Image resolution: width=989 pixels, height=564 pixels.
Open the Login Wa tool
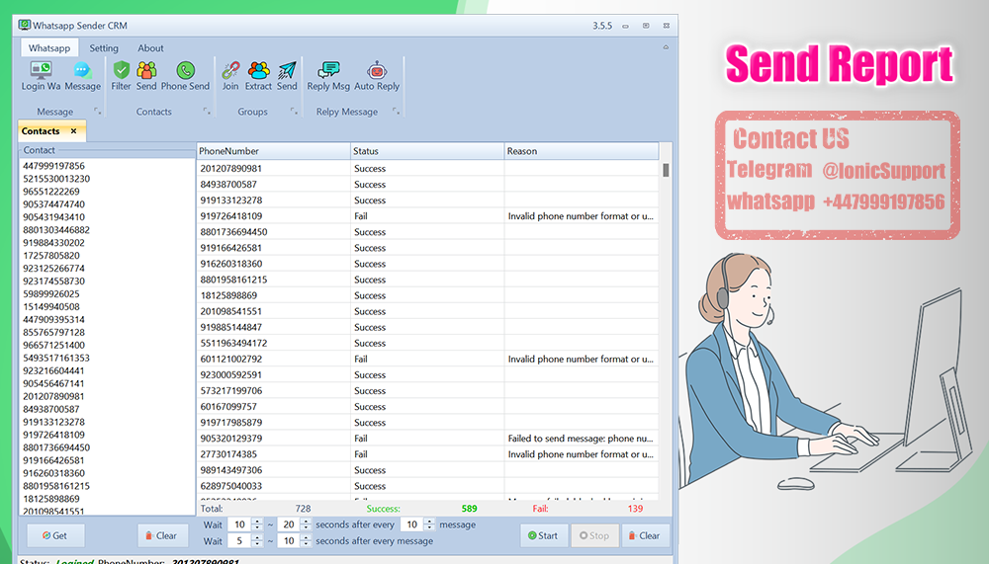tap(41, 76)
